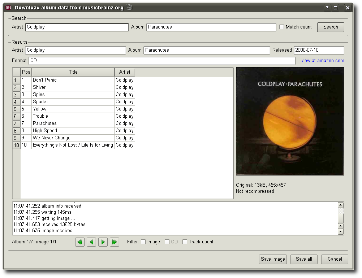Screen dimensions: 362x278
Task: Click the table corner select-all cell
Action: point(16,72)
